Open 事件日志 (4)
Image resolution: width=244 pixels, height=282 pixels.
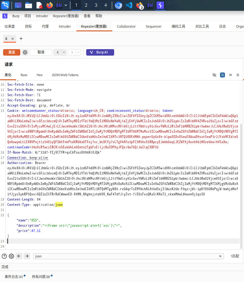point(14,276)
